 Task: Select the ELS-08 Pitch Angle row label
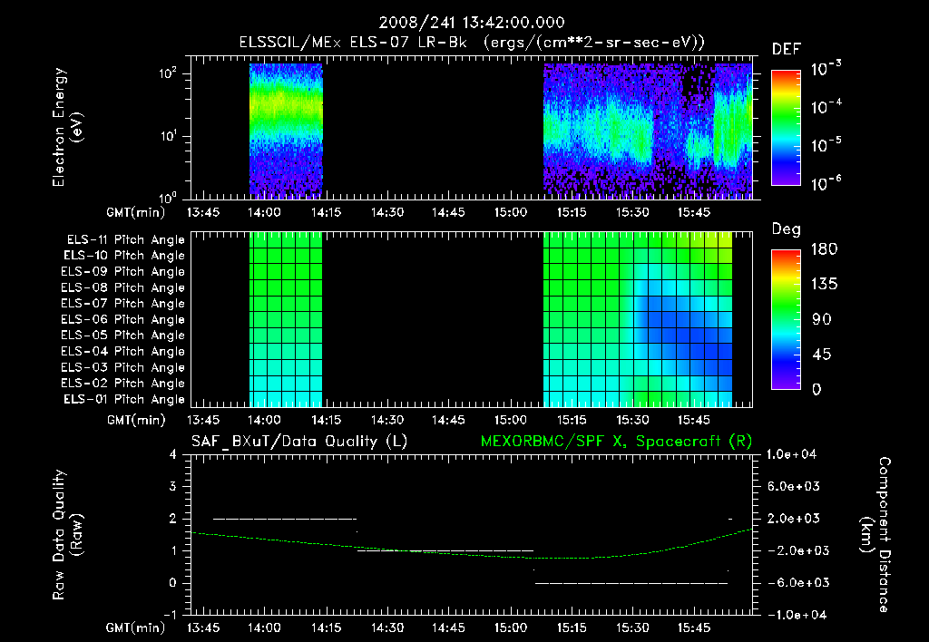(123, 287)
